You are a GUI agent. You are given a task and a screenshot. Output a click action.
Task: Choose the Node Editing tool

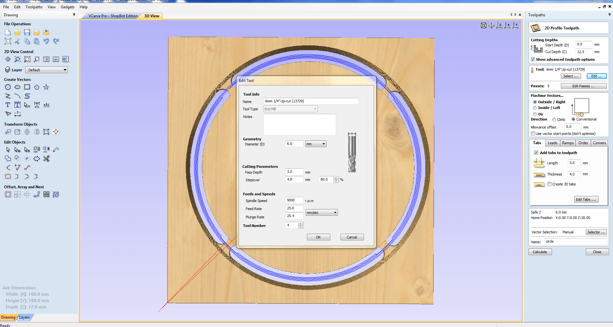(x=17, y=150)
